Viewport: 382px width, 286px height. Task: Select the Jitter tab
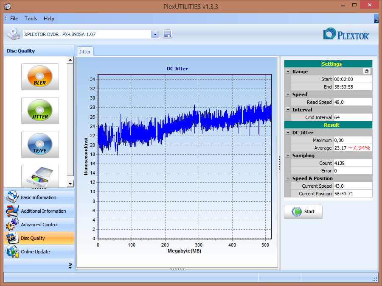pyautogui.click(x=85, y=52)
